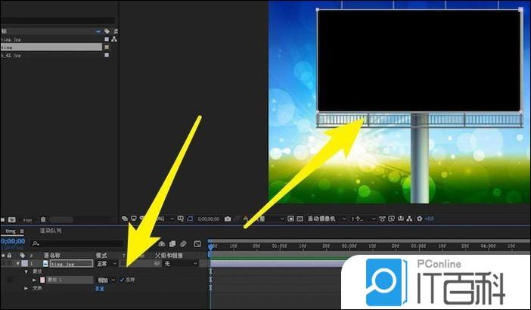531x310 pixels.
Task: Switch to the 渲染队列 (Render Queue) tab
Action: coord(51,231)
